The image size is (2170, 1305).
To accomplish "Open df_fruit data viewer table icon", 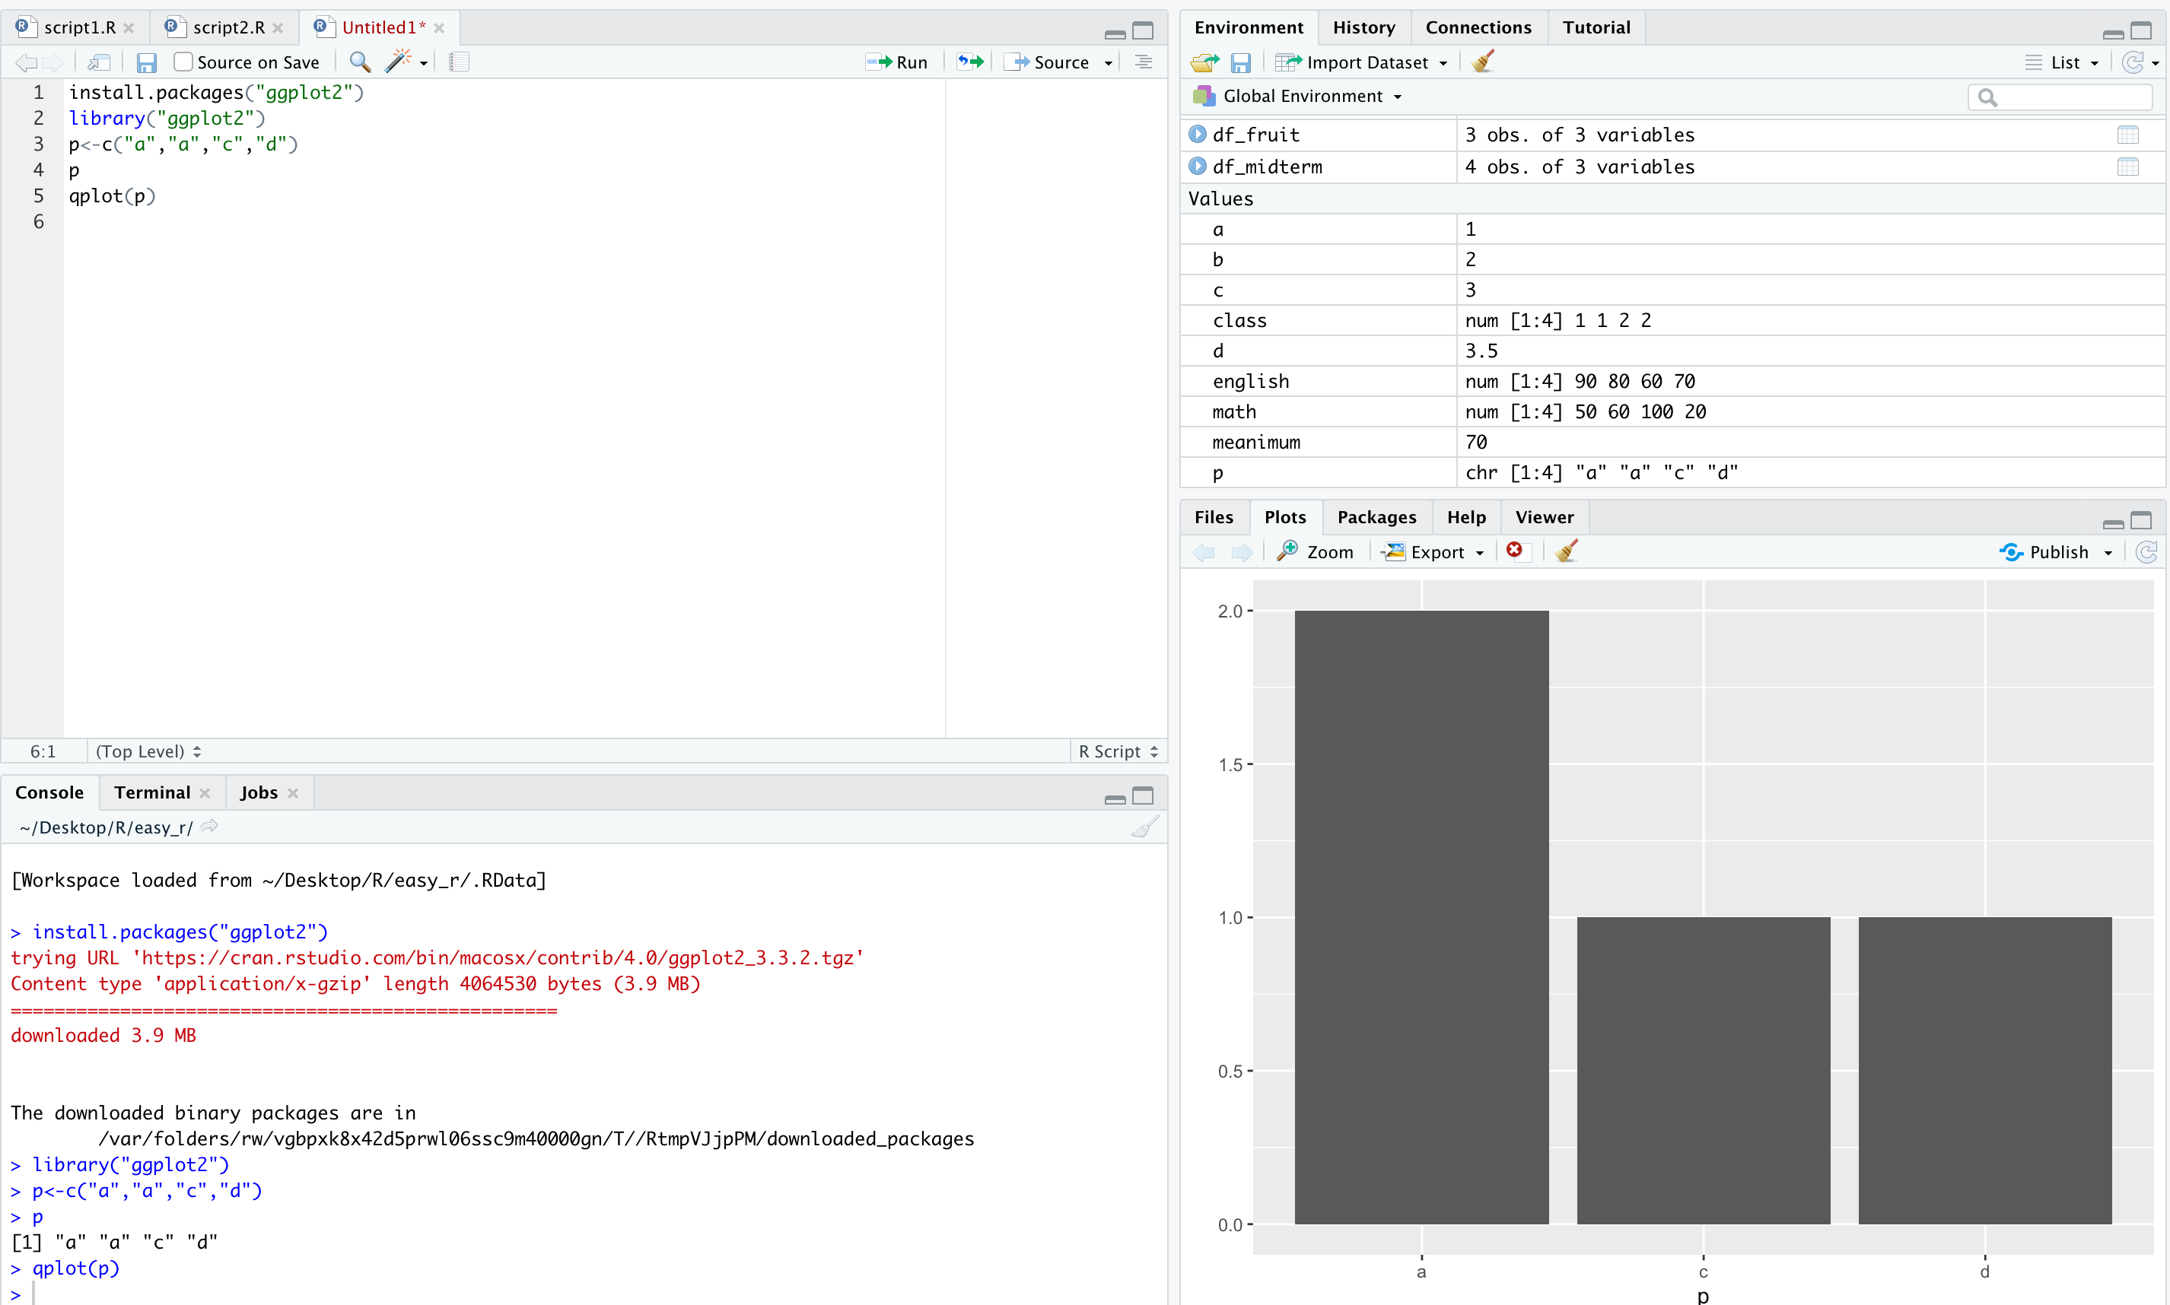I will click(2127, 135).
